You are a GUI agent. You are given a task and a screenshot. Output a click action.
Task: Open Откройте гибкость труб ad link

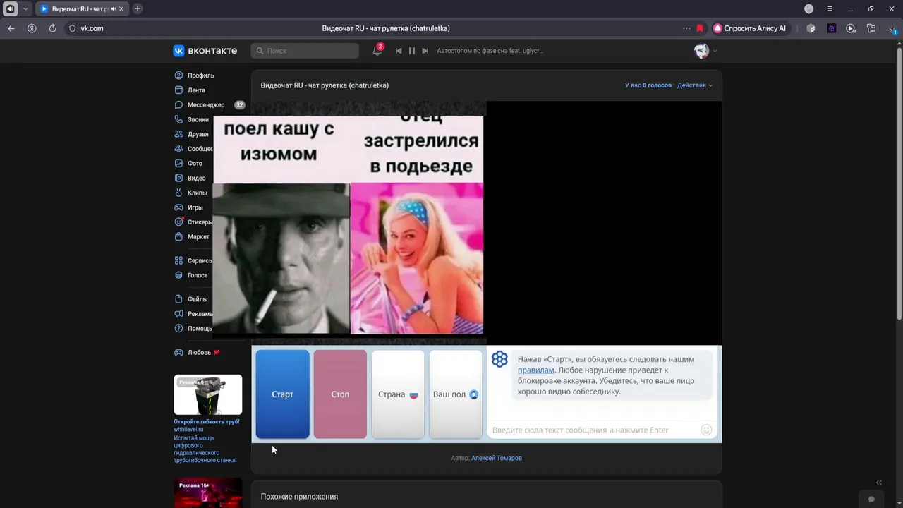point(207,422)
